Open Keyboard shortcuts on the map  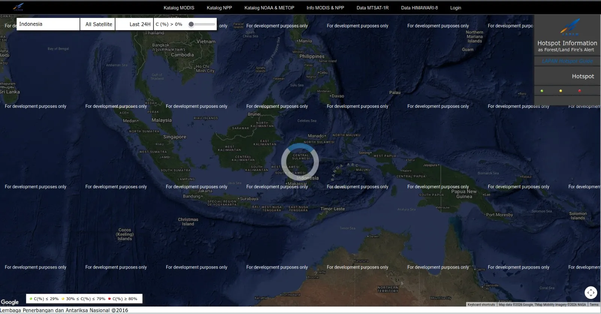pos(481,305)
